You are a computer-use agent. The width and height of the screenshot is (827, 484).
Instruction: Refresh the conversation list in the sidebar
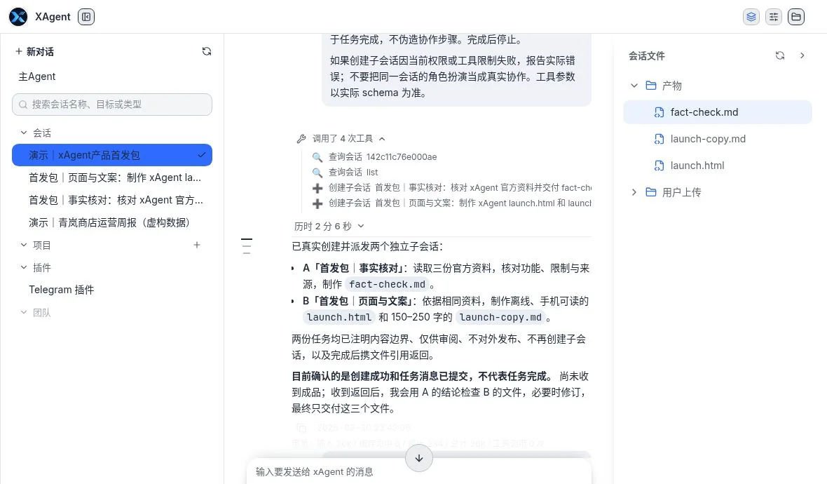[x=207, y=51]
